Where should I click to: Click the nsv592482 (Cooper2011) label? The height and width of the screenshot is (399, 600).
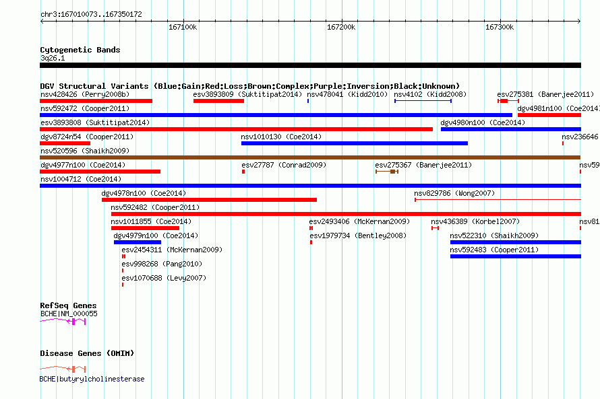coord(155,207)
